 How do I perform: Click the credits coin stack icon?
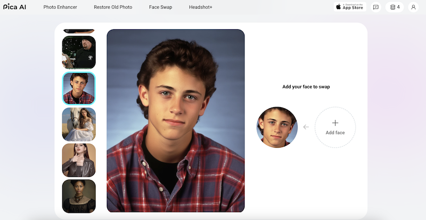[392, 7]
